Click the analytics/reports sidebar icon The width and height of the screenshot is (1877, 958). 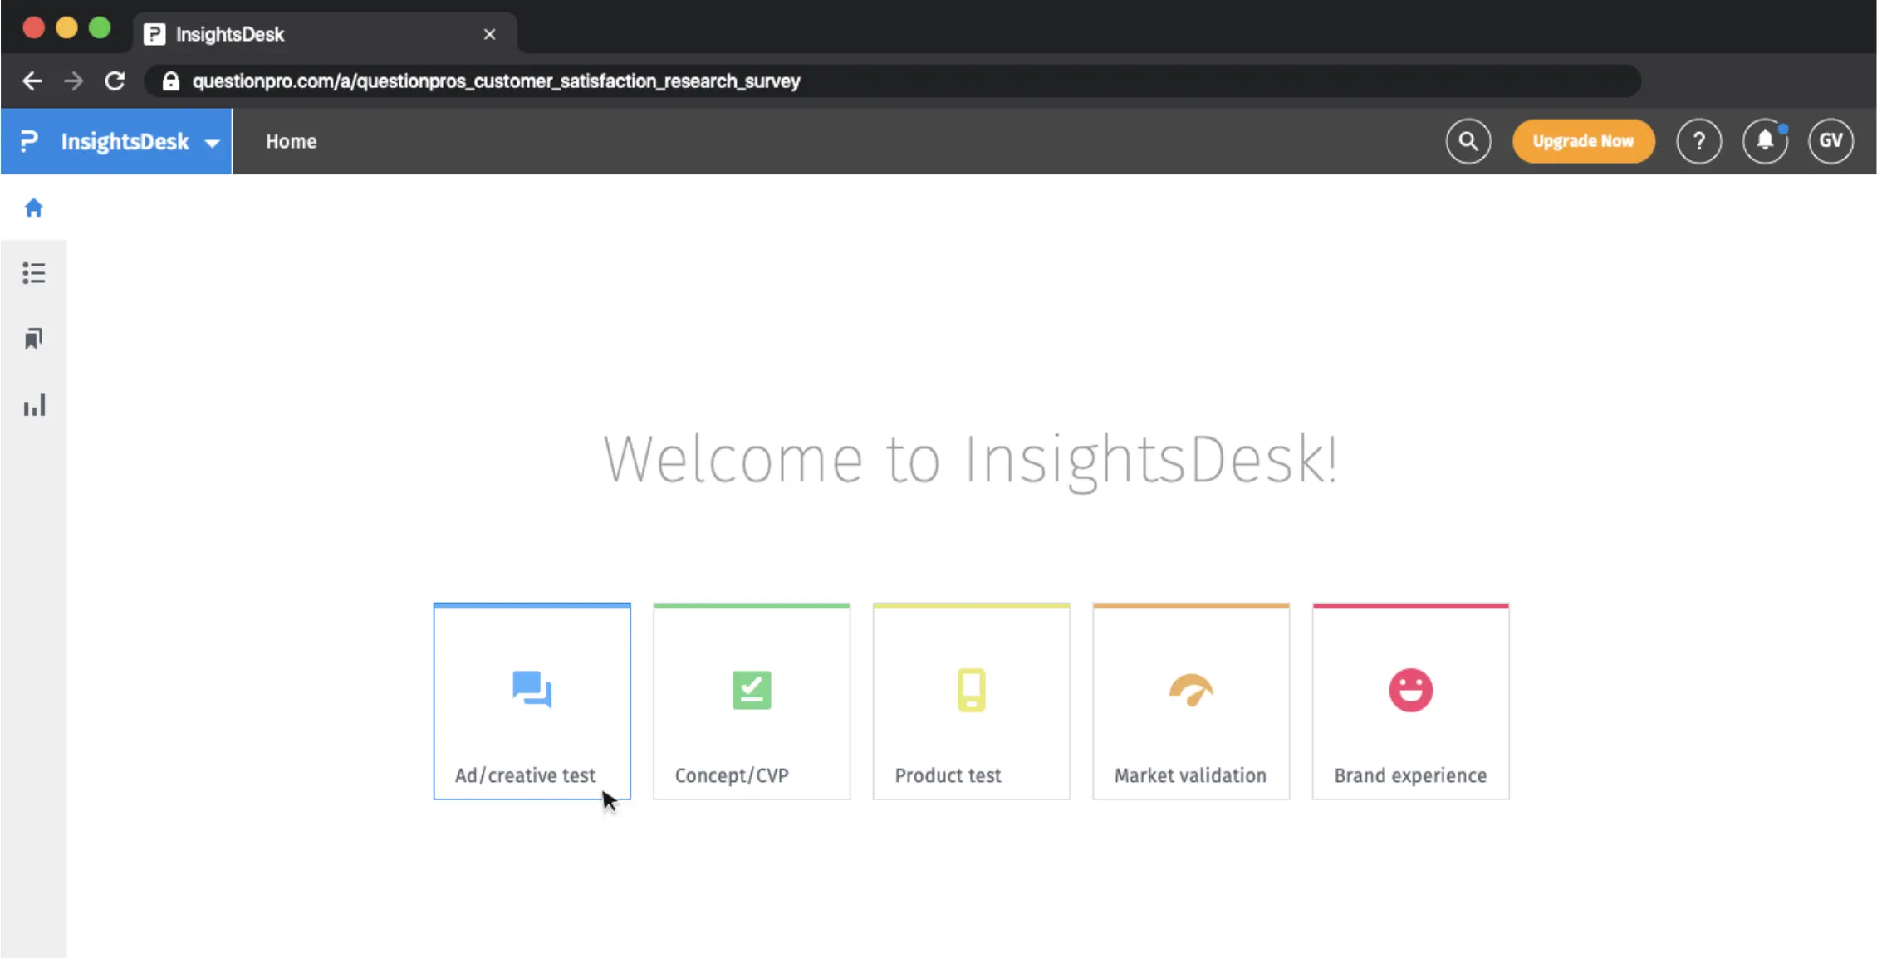(x=33, y=406)
